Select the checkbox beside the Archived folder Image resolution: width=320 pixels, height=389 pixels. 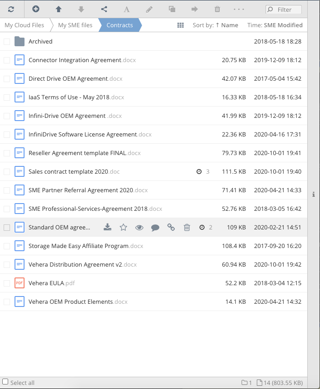point(7,42)
